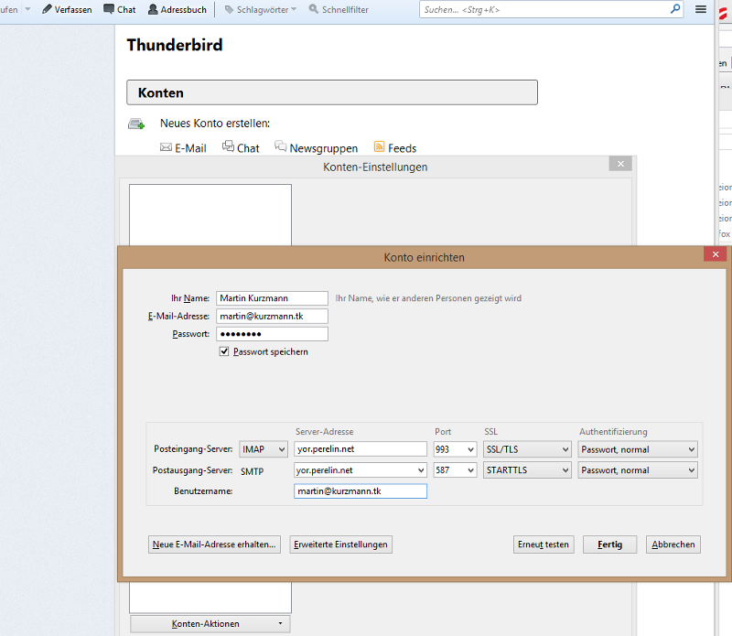
Task: Click the new account printer-like icon
Action: pyautogui.click(x=136, y=124)
